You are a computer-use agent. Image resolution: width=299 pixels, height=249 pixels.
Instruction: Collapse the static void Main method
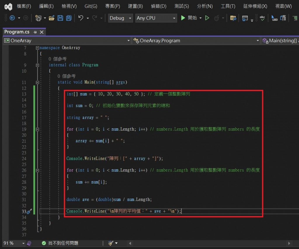click(37, 83)
